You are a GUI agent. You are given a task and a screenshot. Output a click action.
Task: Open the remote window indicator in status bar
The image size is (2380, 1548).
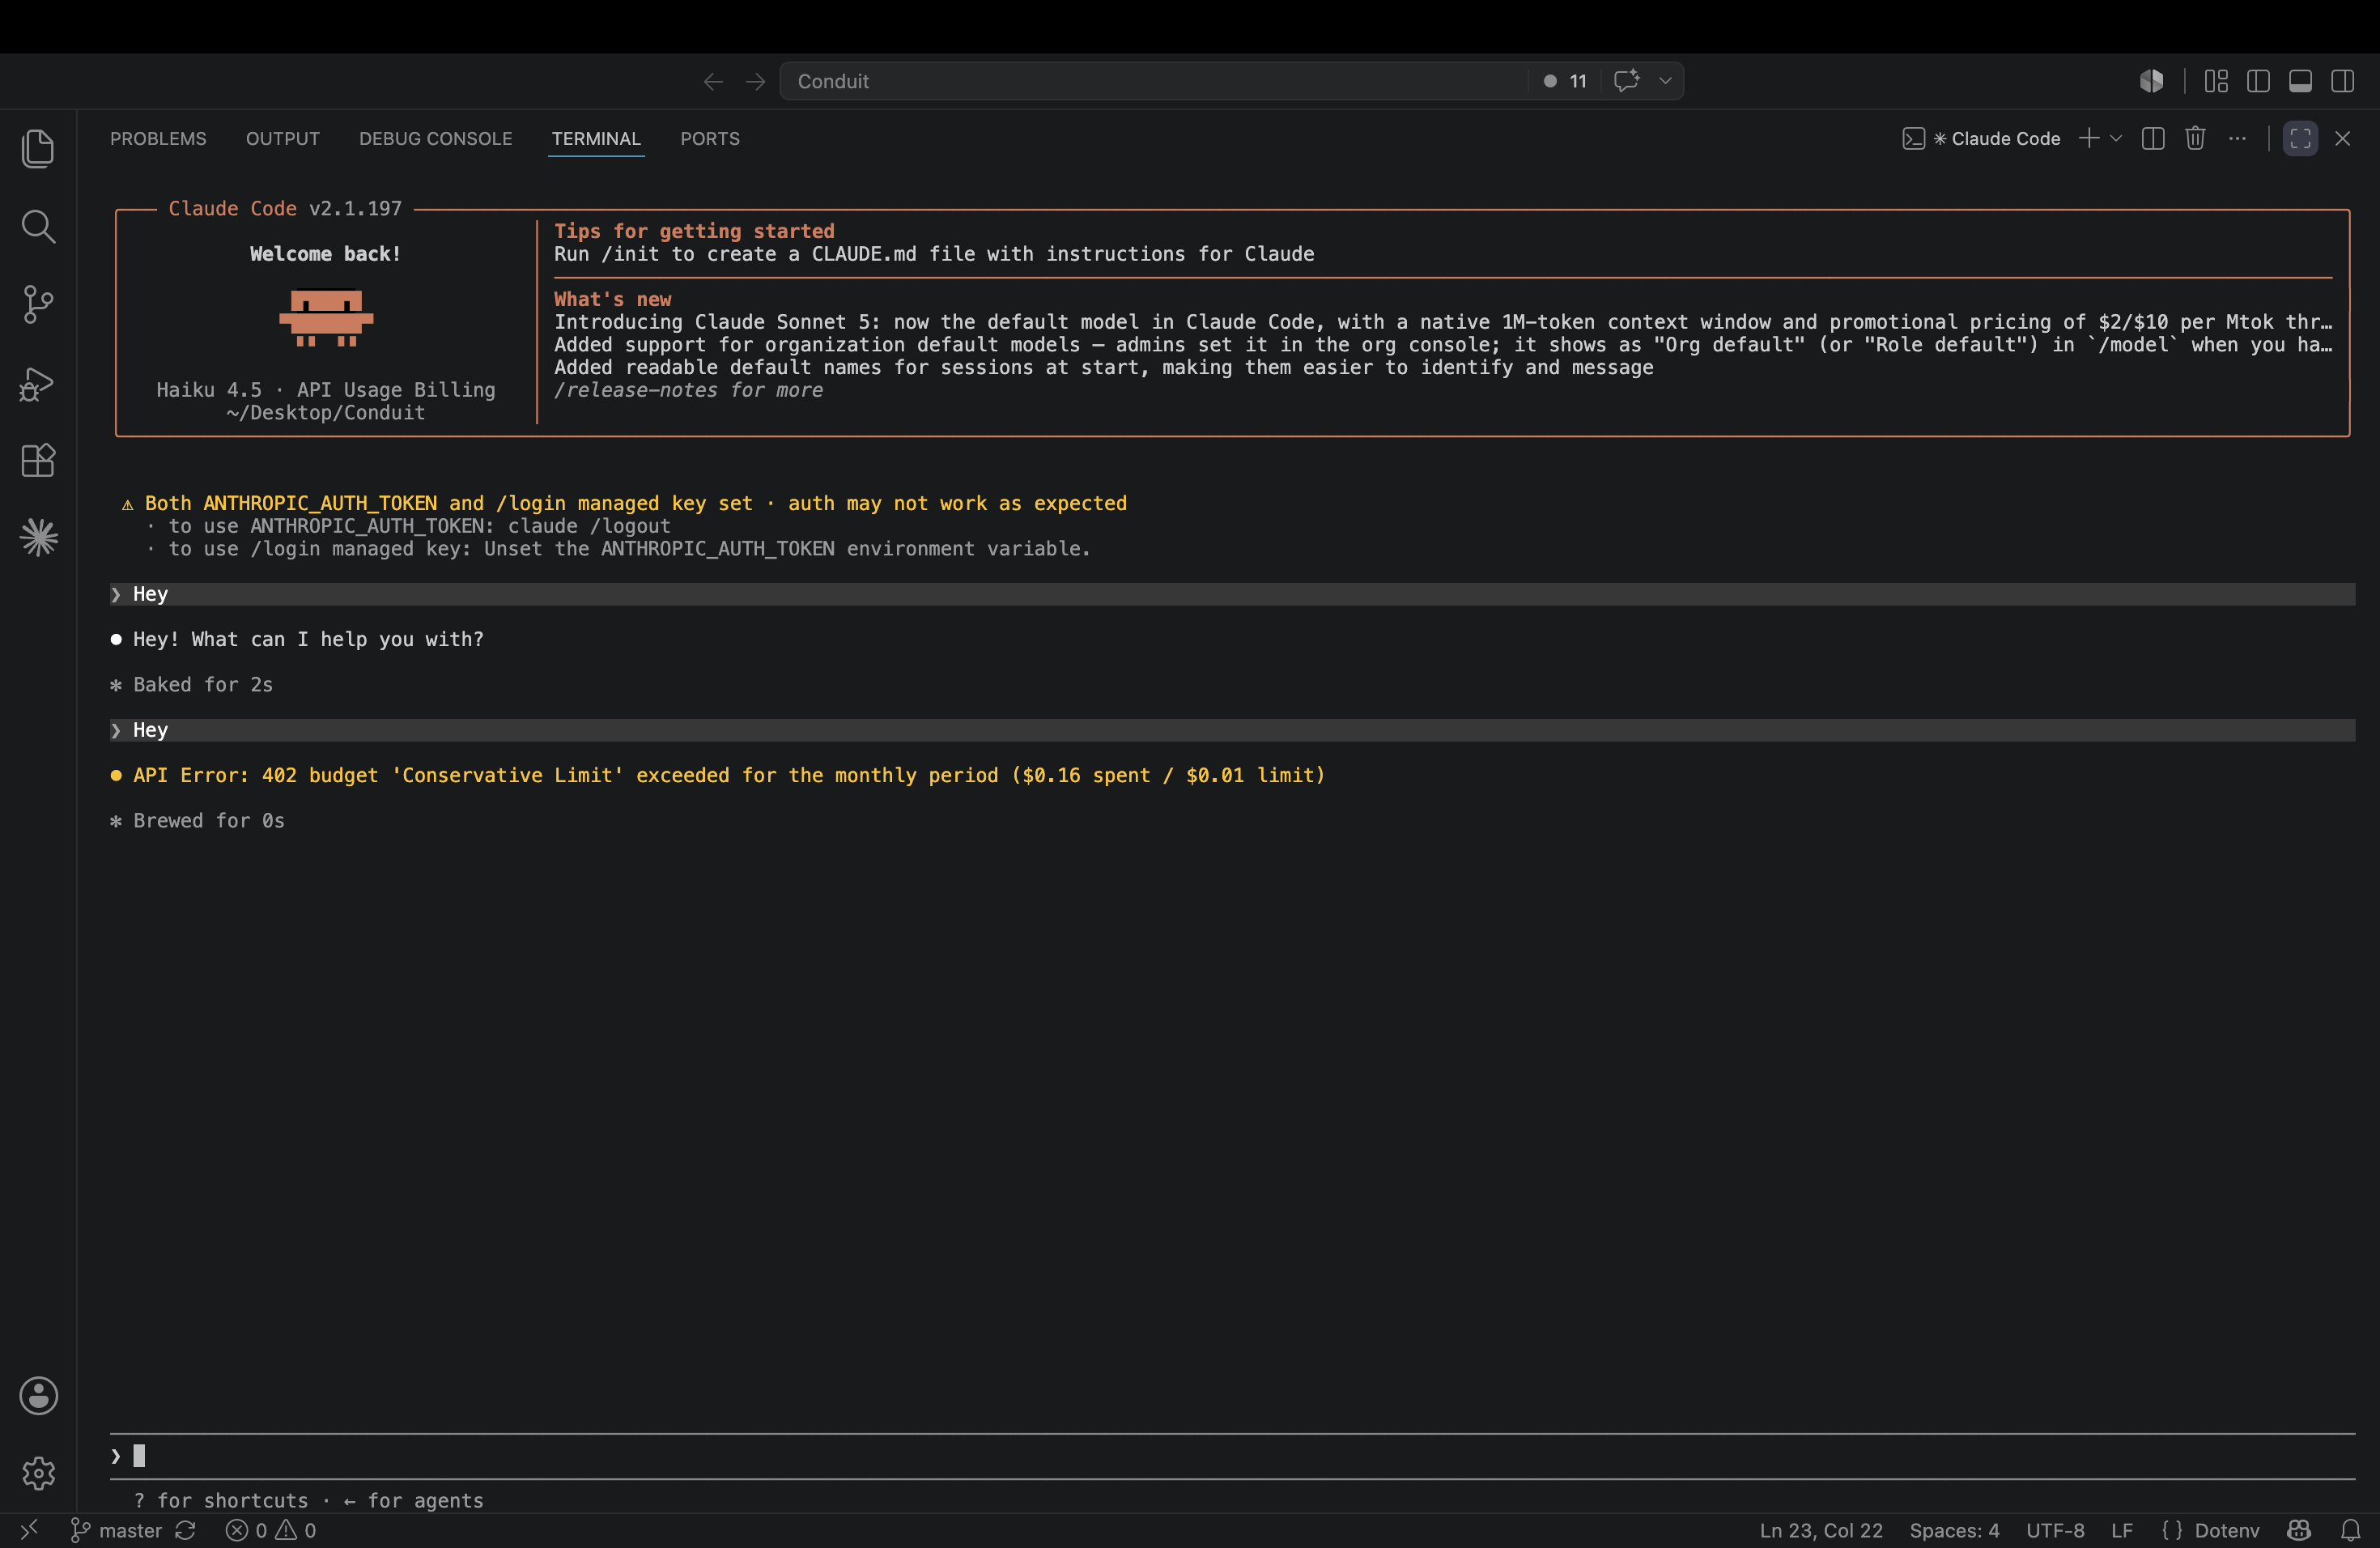(x=29, y=1530)
